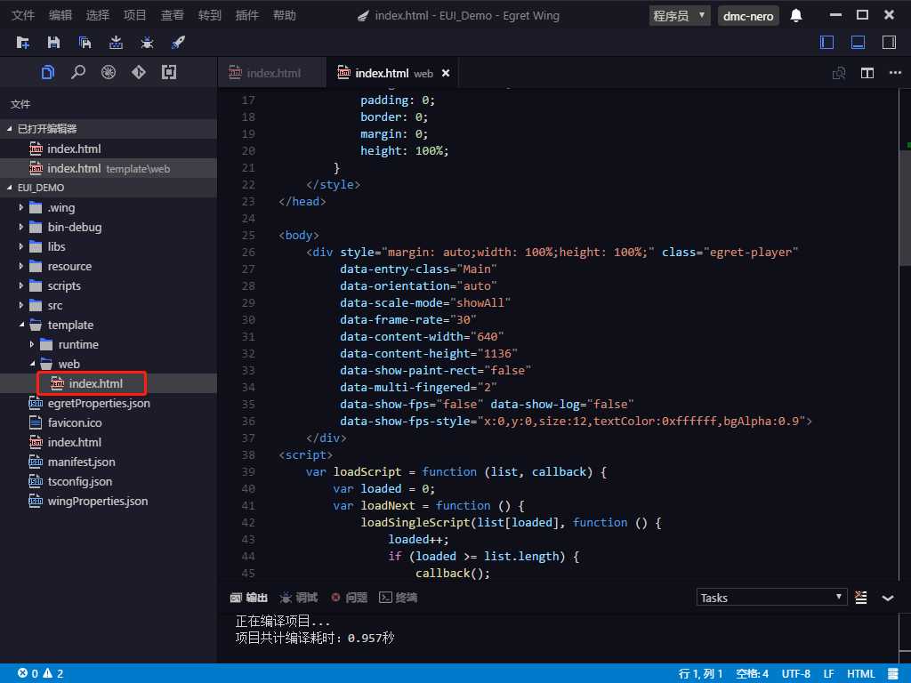Switch to the inactive index.html tab

pos(272,73)
